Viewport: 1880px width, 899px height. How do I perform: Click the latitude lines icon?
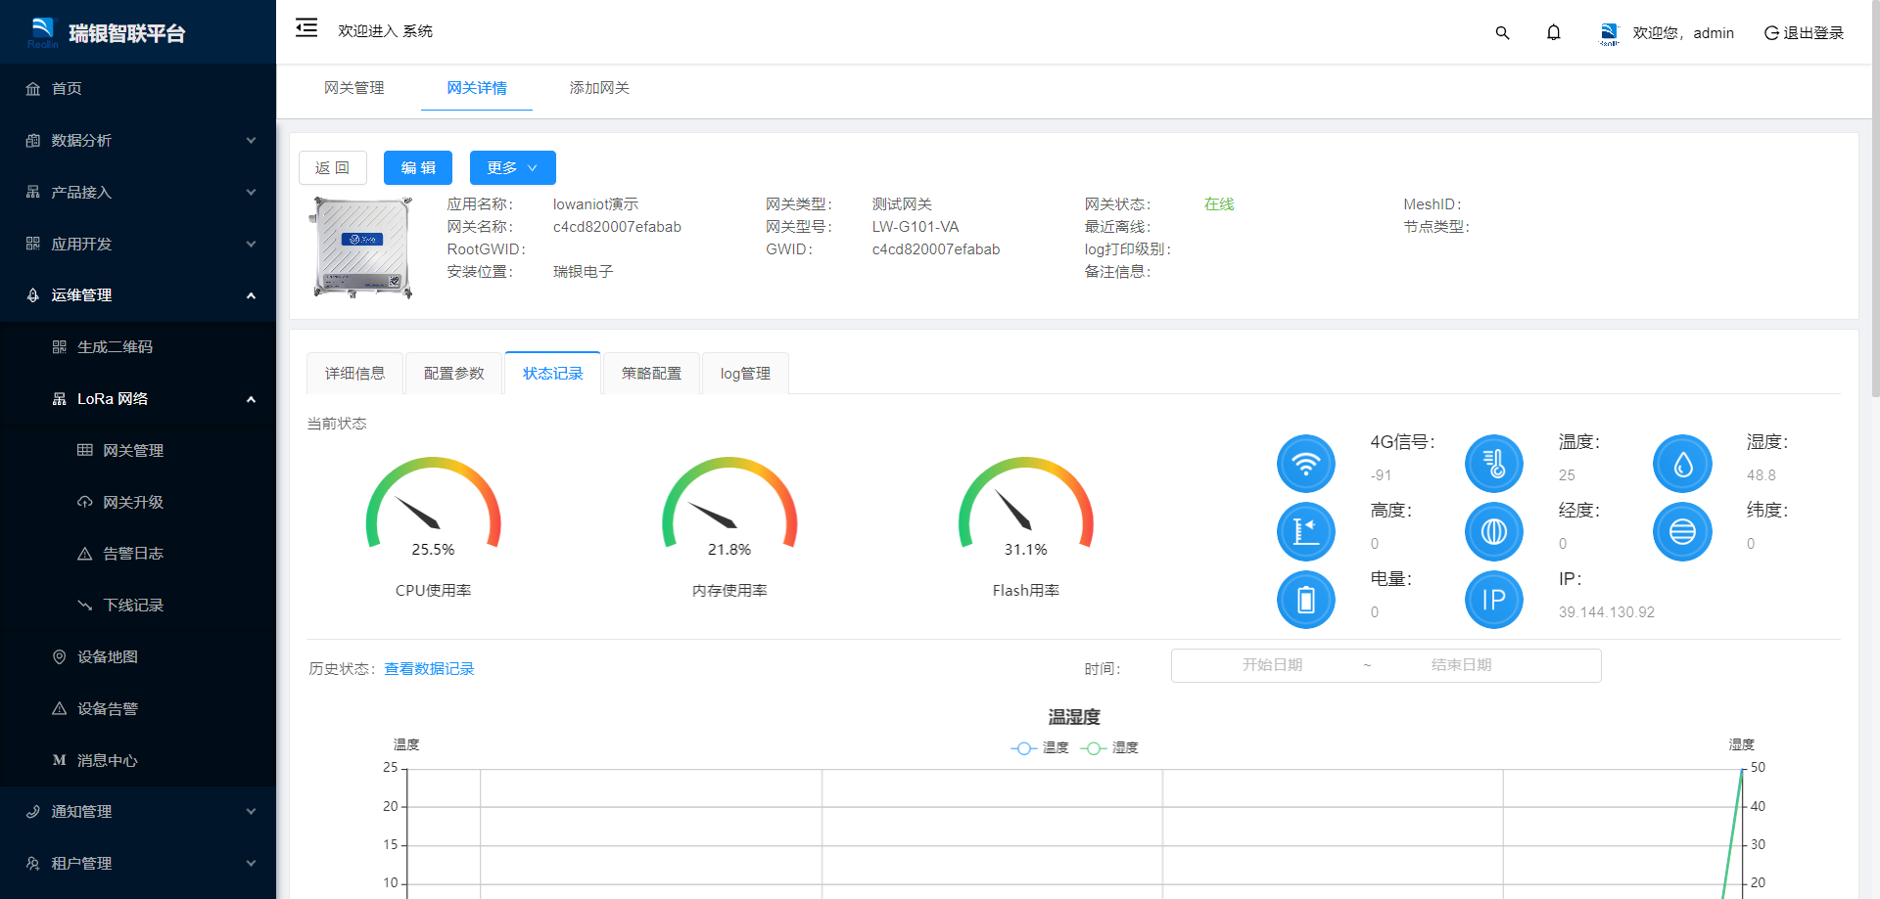click(x=1682, y=531)
